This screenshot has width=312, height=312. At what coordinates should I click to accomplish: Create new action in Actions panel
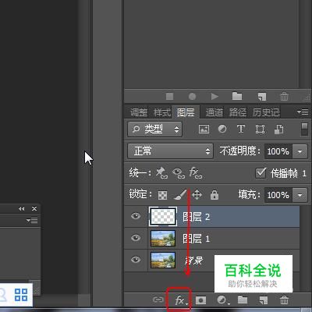click(262, 97)
